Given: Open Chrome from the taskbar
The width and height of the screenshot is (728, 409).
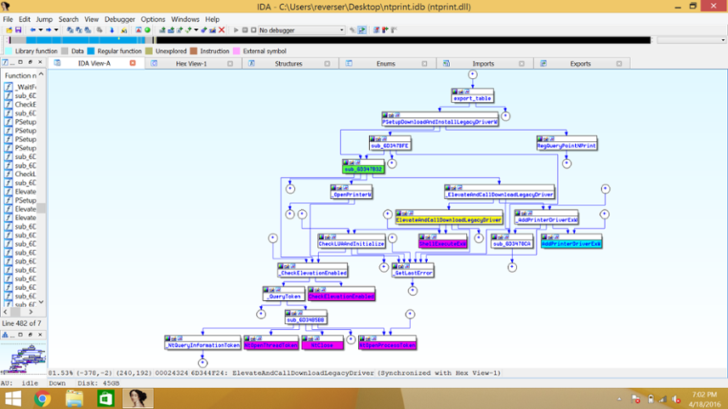Looking at the screenshot, I should [x=43, y=398].
